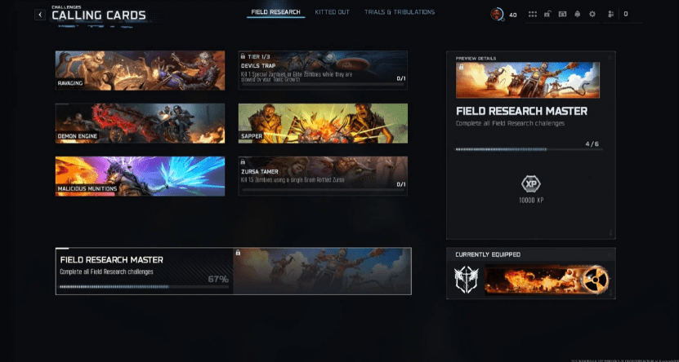Open the notifications bell icon
Viewport: 679px width, 362px height.
578,15
